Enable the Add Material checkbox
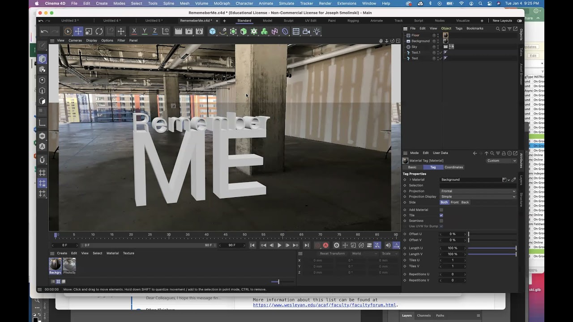Screen dimensions: 573x322 tap(441, 210)
